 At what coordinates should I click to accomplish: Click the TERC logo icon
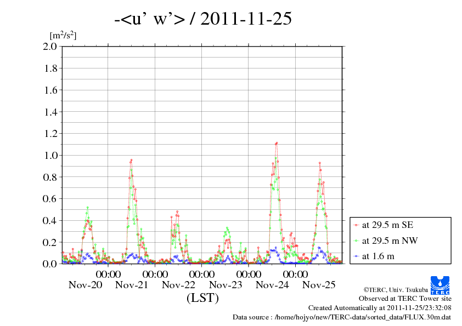click(x=440, y=285)
